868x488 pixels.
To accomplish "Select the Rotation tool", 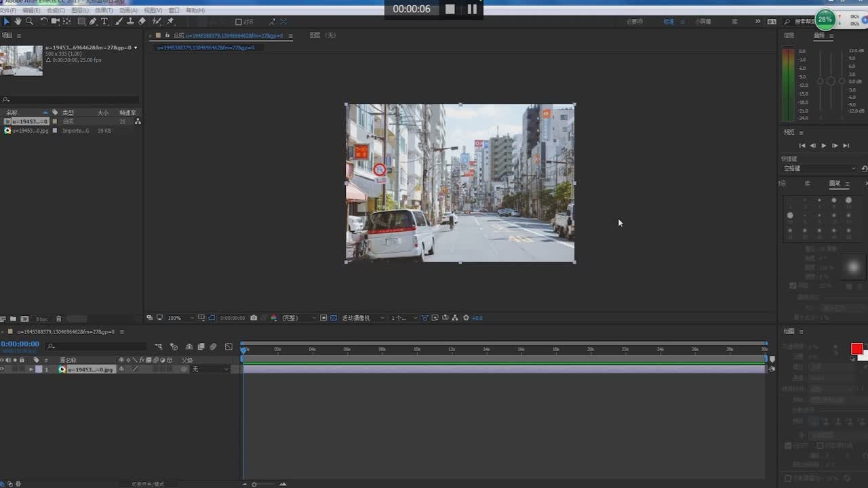I will [44, 22].
